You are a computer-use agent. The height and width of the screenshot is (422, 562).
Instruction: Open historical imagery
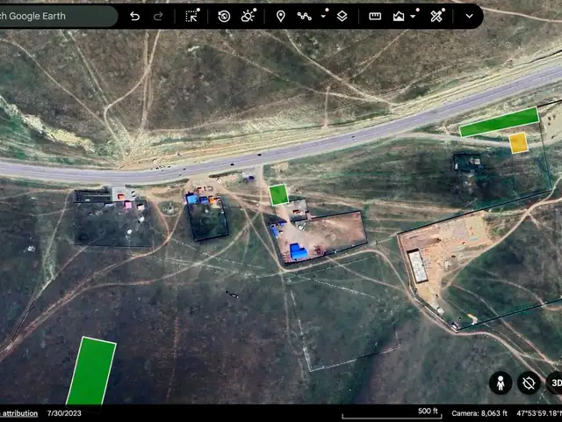224,16
